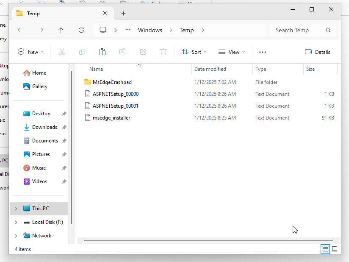The width and height of the screenshot is (349, 262).
Task: Click pin icon beside Desktop
Action: (x=64, y=114)
